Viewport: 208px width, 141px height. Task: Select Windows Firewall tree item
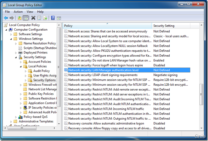[42, 85]
